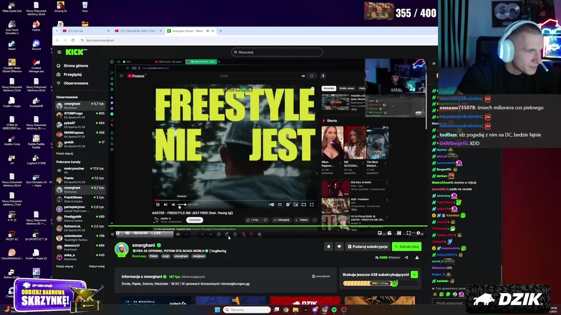This screenshot has height=315, width=561.
Task: Mute the Kick player volume
Action: point(127,233)
